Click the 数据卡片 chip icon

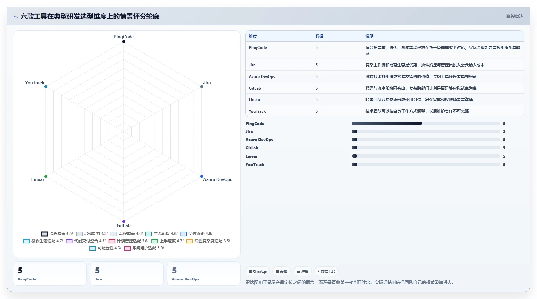click(x=319, y=272)
